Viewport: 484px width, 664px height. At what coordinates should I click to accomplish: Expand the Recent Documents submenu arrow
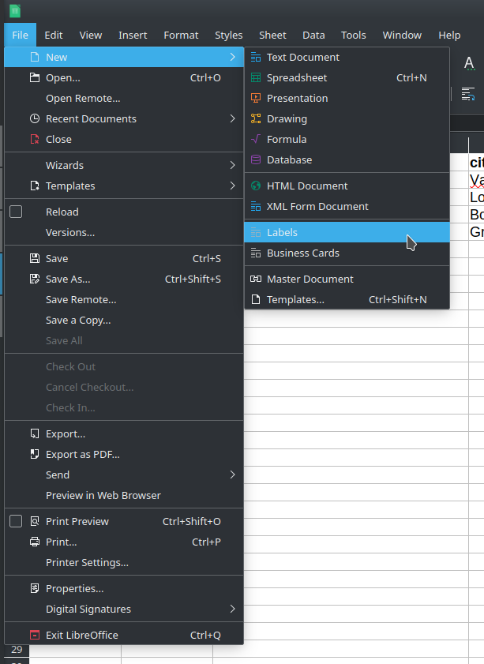[x=232, y=118]
